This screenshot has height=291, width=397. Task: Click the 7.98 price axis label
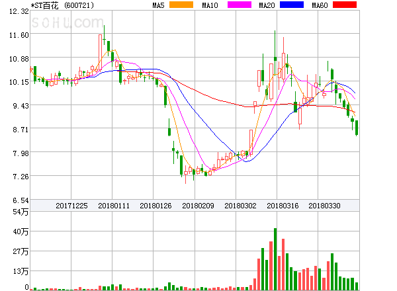tap(21, 153)
